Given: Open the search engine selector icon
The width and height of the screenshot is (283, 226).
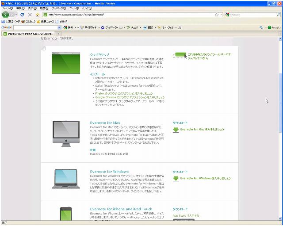Looking at the screenshot, I should [227, 15].
